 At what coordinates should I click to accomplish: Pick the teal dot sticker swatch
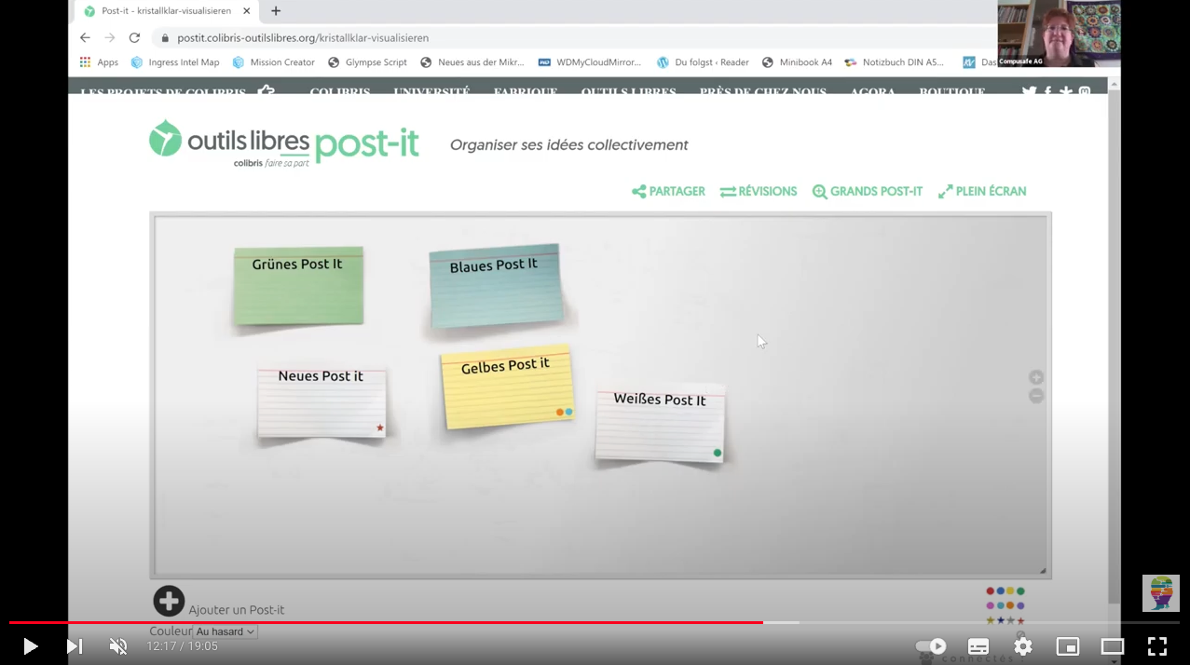point(1001,605)
